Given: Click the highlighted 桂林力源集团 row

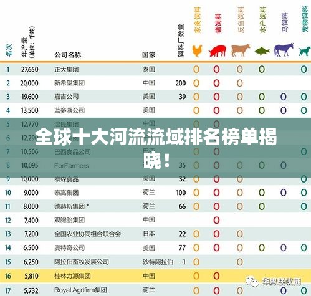Looking at the screenshot, I should point(155,276).
